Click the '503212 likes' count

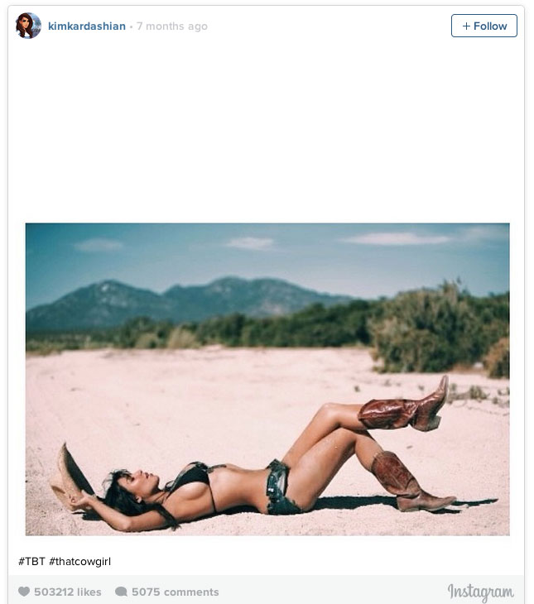point(67,592)
